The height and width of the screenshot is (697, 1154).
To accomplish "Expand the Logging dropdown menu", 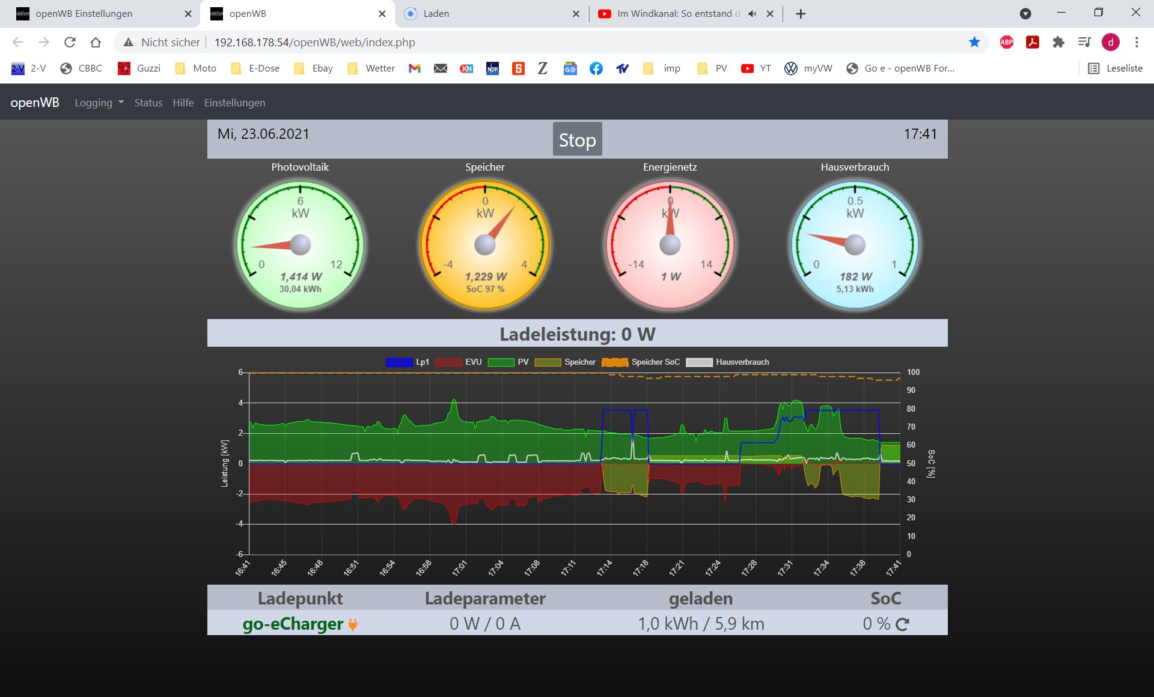I will click(99, 103).
